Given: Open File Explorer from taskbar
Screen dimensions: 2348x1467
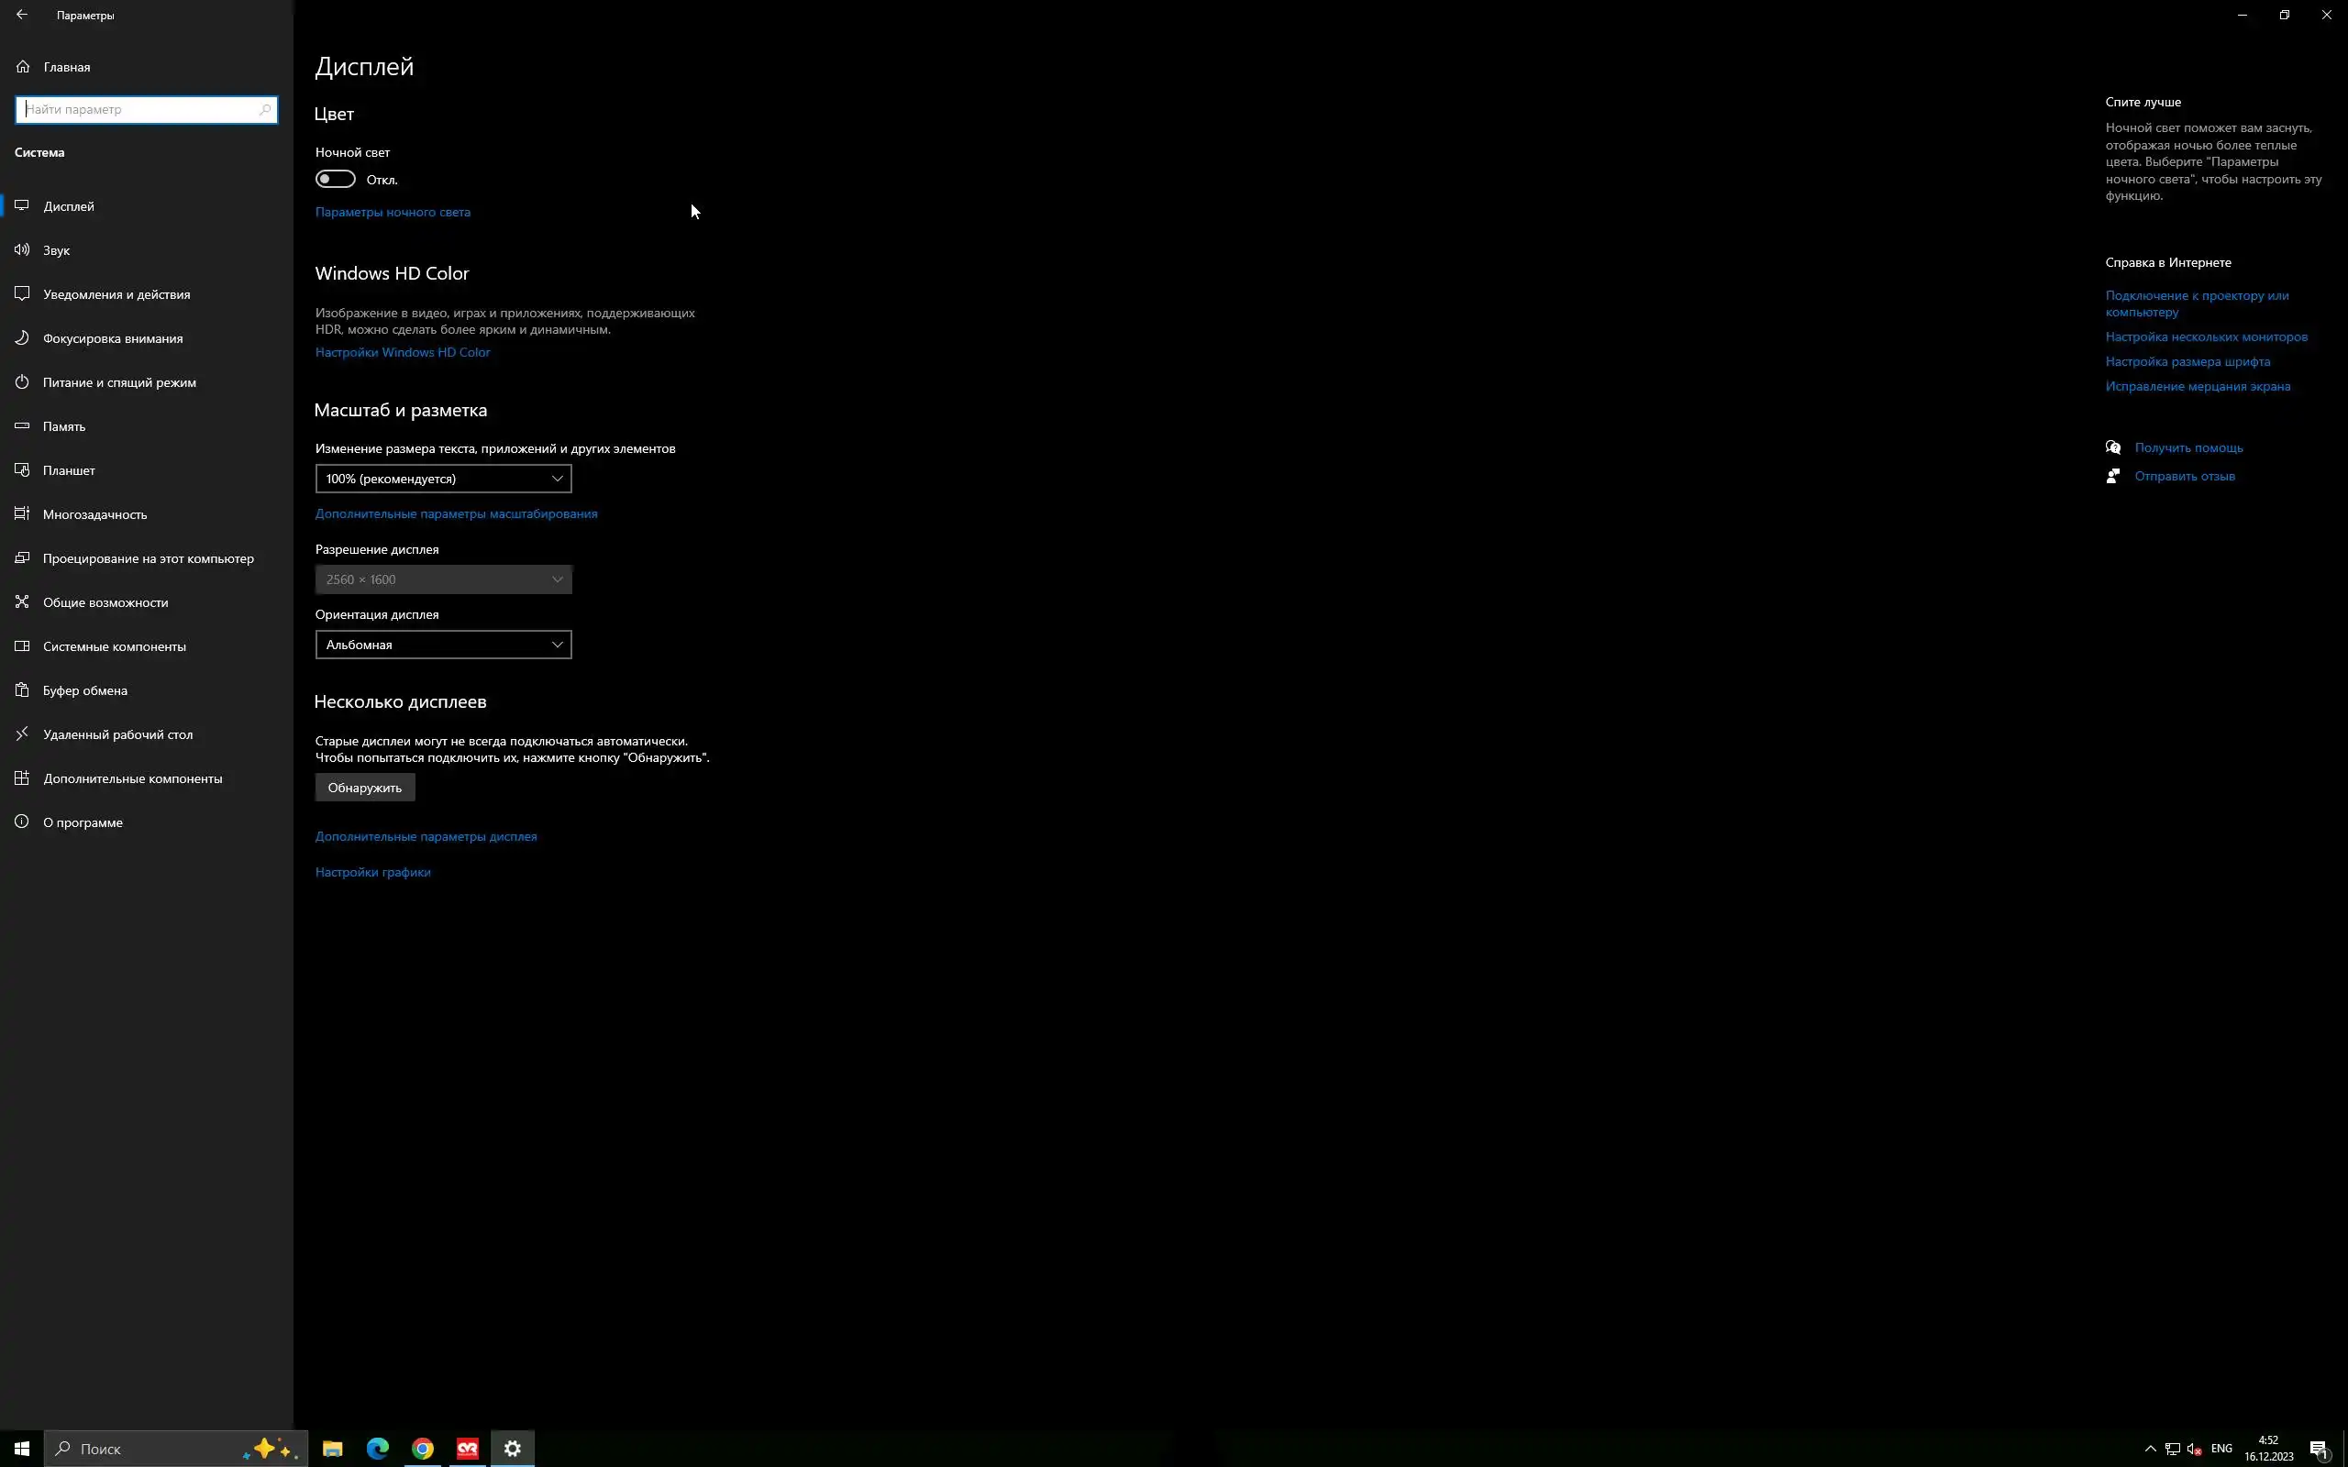Looking at the screenshot, I should [x=333, y=1449].
